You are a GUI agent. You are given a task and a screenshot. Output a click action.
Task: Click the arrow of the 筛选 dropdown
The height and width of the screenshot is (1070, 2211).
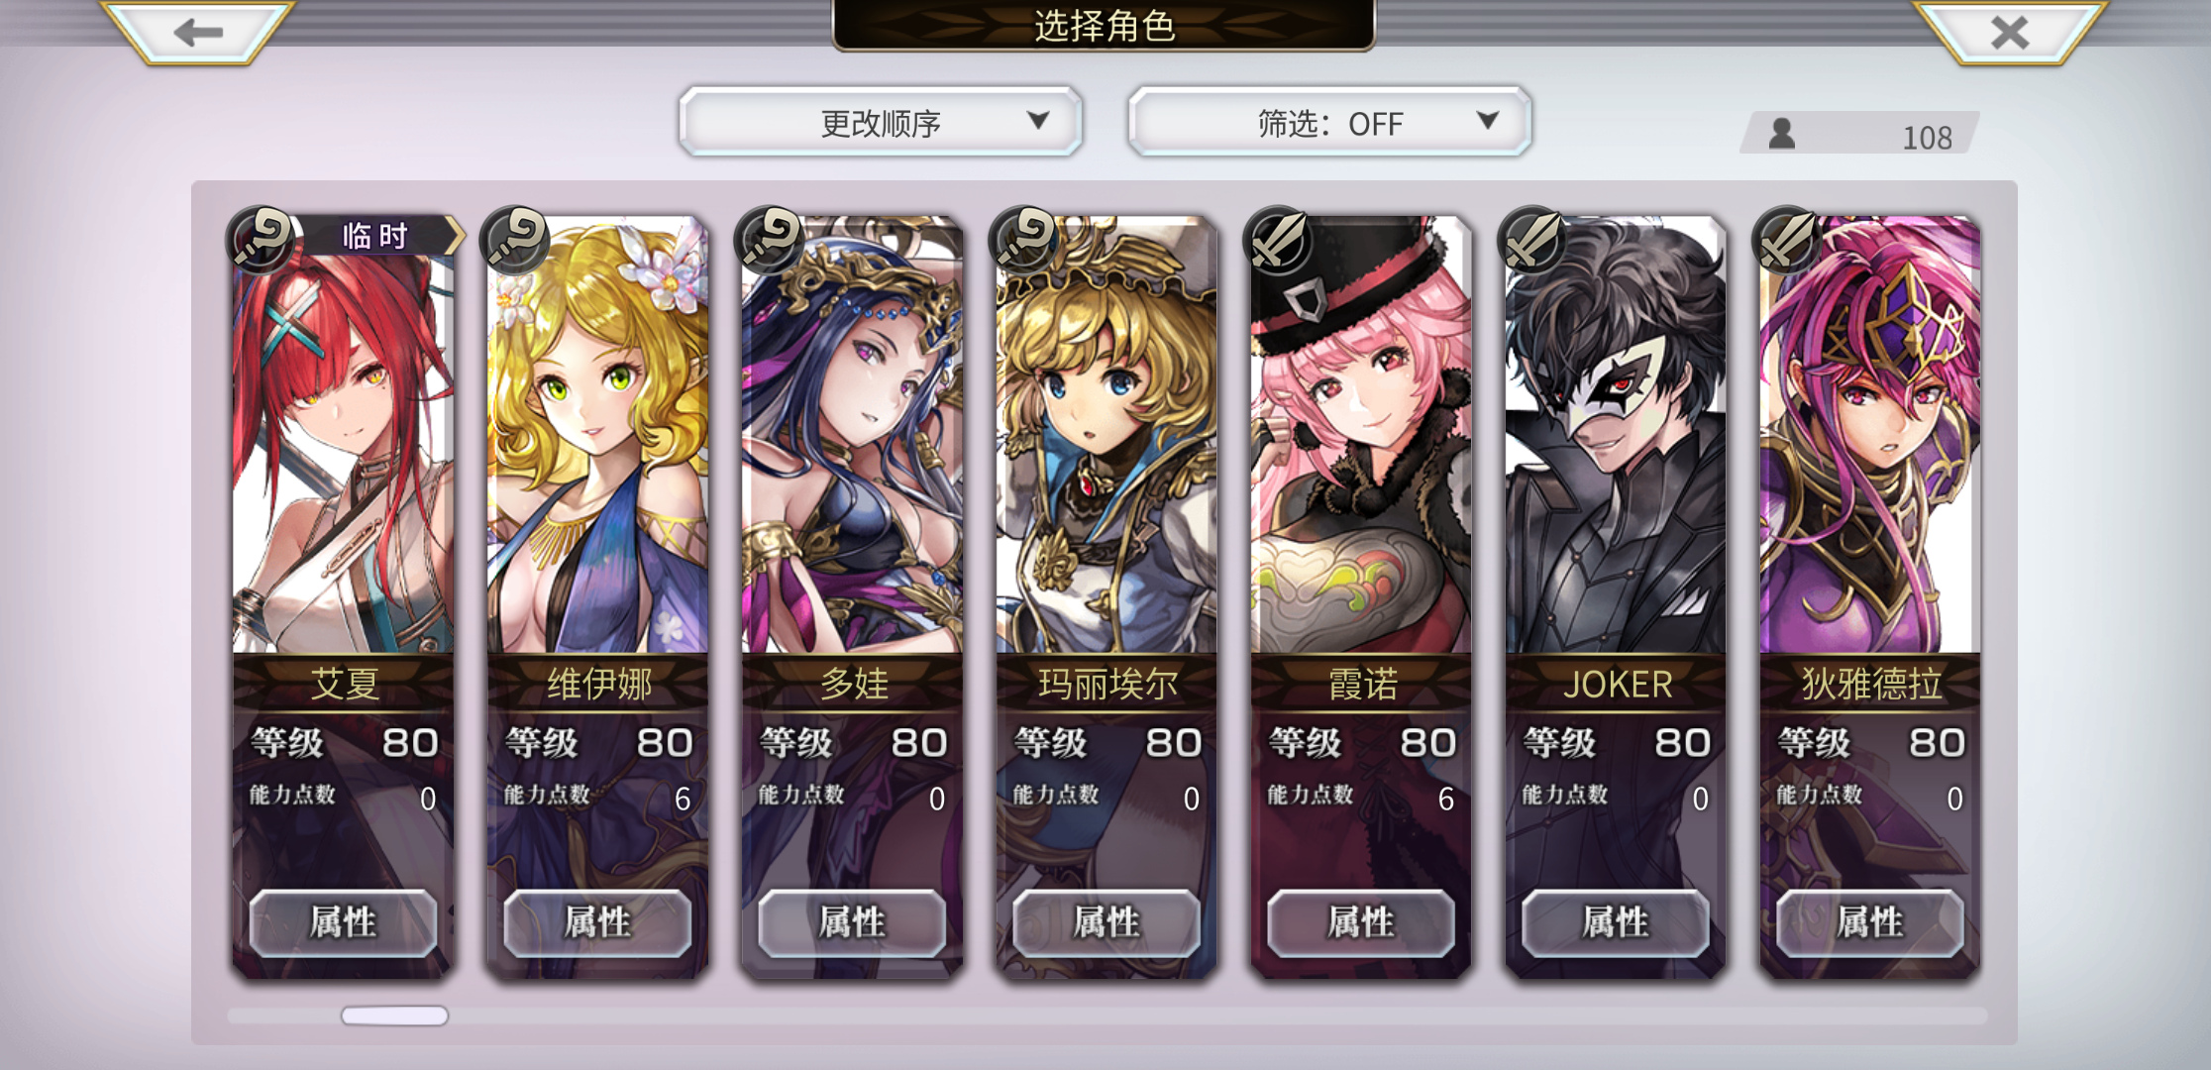(x=1487, y=120)
